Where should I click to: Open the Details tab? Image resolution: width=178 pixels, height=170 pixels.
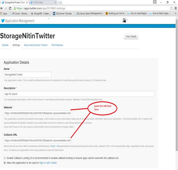tap(5, 45)
